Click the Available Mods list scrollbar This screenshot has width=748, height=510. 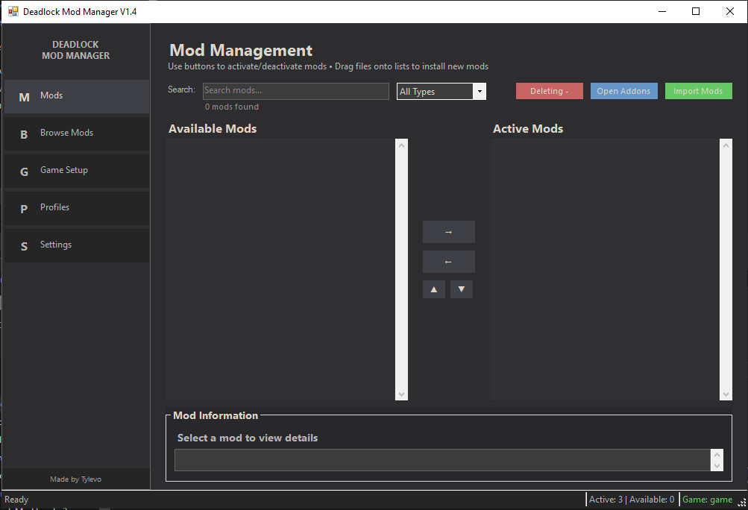[x=401, y=268]
